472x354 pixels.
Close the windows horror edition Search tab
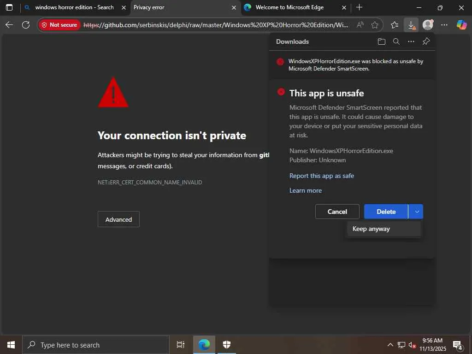(124, 8)
